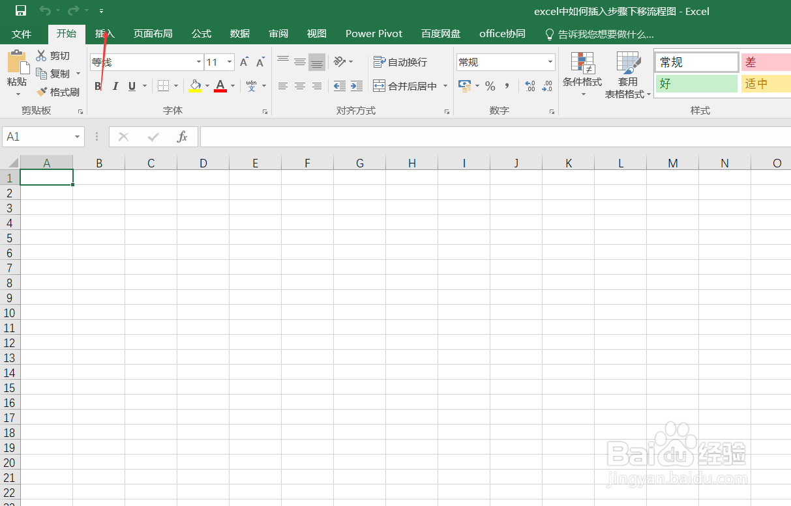Open the 百度网盘 tab
Viewport: 791px width, 506px height.
pyautogui.click(x=441, y=34)
